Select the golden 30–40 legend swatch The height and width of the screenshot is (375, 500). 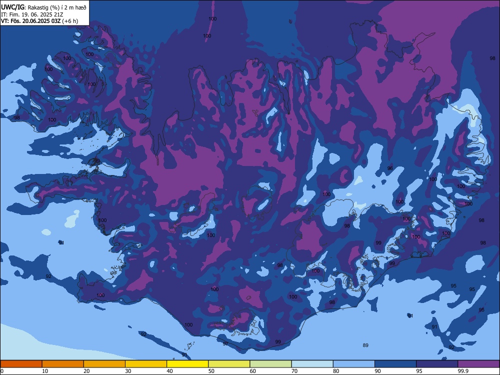coord(146,364)
